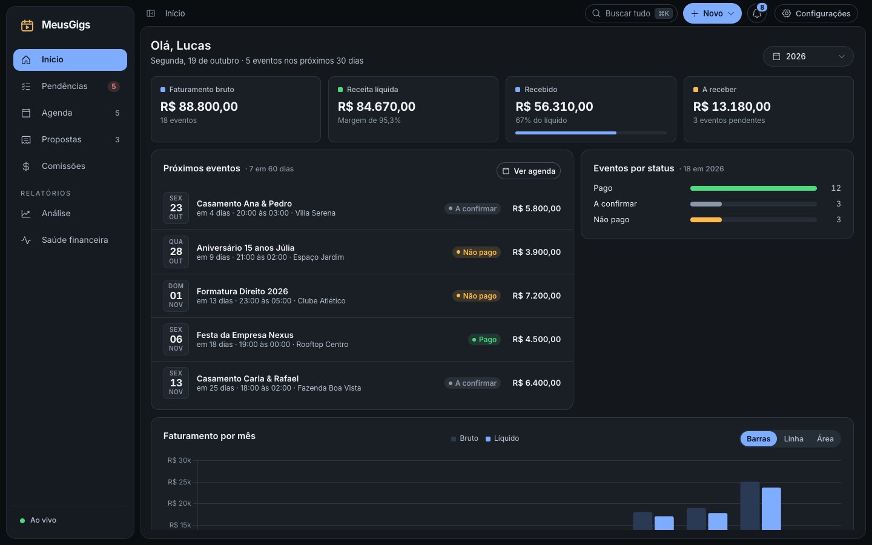The image size is (872, 545).
Task: Click the Configurações gear icon
Action: point(787,13)
